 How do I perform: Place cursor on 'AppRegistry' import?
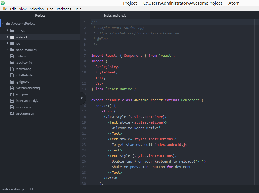pos(106,67)
